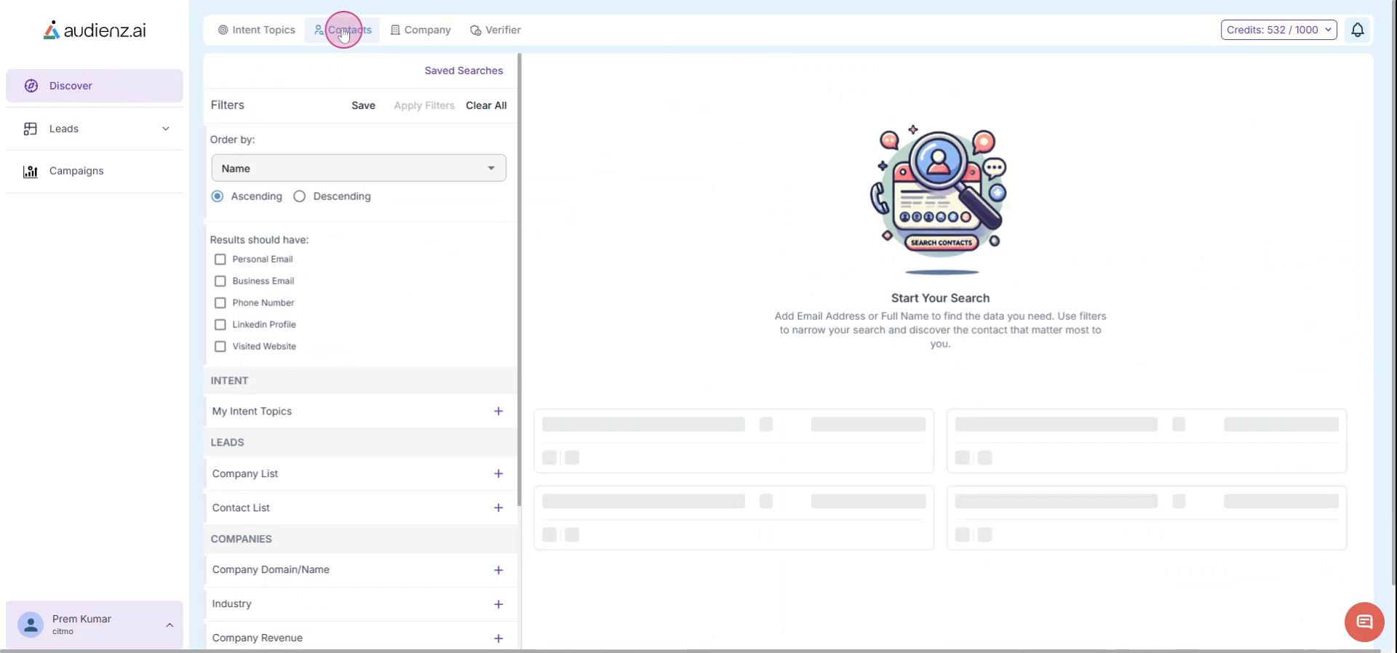Add a My Intent Topics filter
This screenshot has height=653, width=1397.
pyautogui.click(x=498, y=412)
